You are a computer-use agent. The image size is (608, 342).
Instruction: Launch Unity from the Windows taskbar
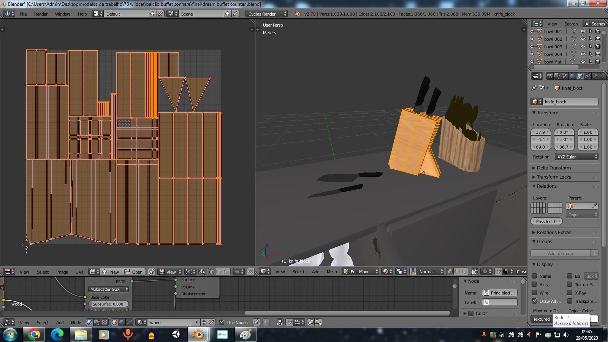(176, 334)
